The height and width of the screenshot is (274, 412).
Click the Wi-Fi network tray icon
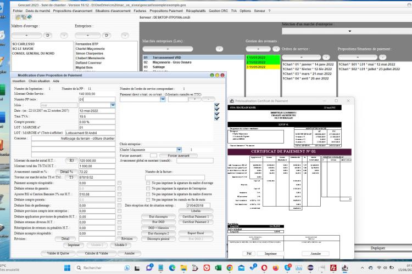[379, 268]
